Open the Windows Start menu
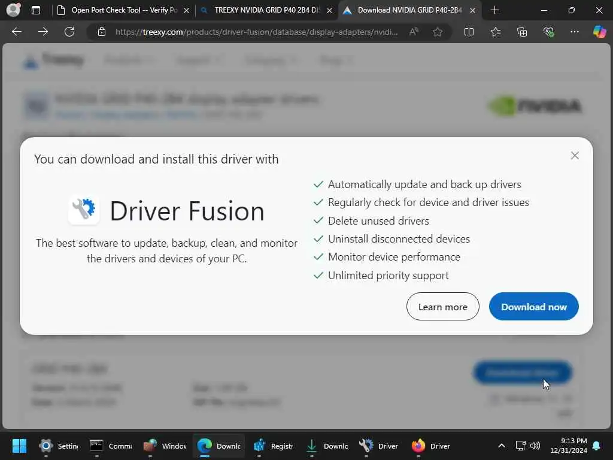613x460 pixels. (19, 446)
